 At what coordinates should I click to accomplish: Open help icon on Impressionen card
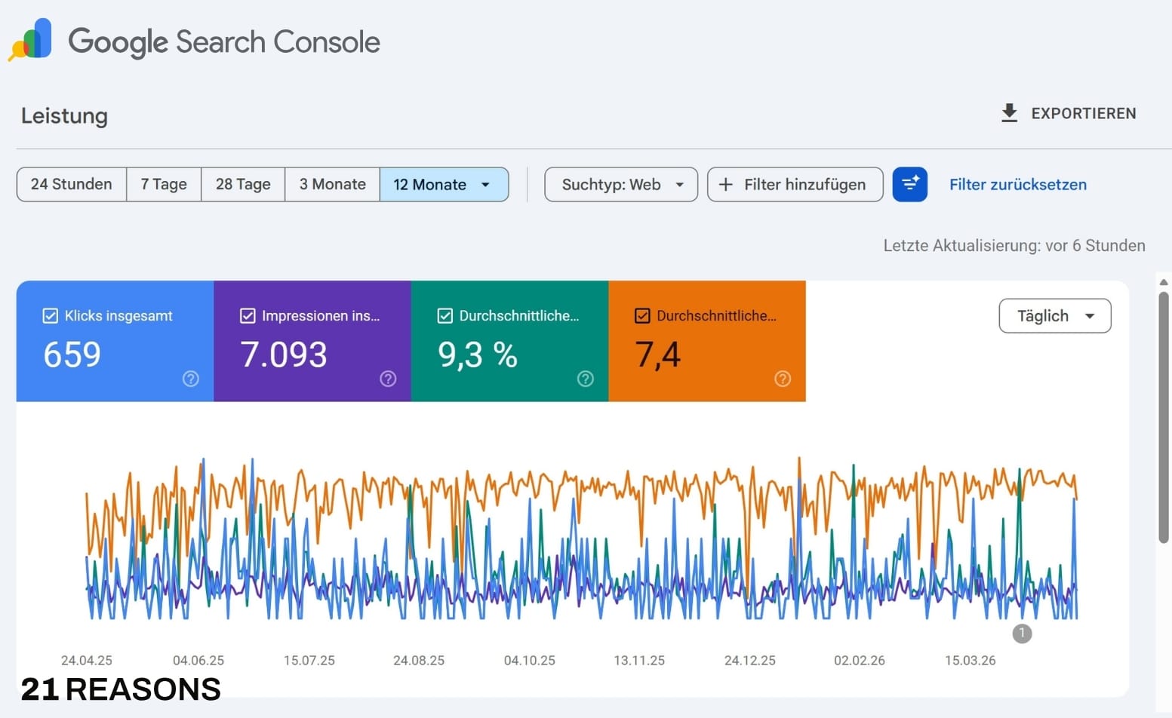[x=388, y=379]
